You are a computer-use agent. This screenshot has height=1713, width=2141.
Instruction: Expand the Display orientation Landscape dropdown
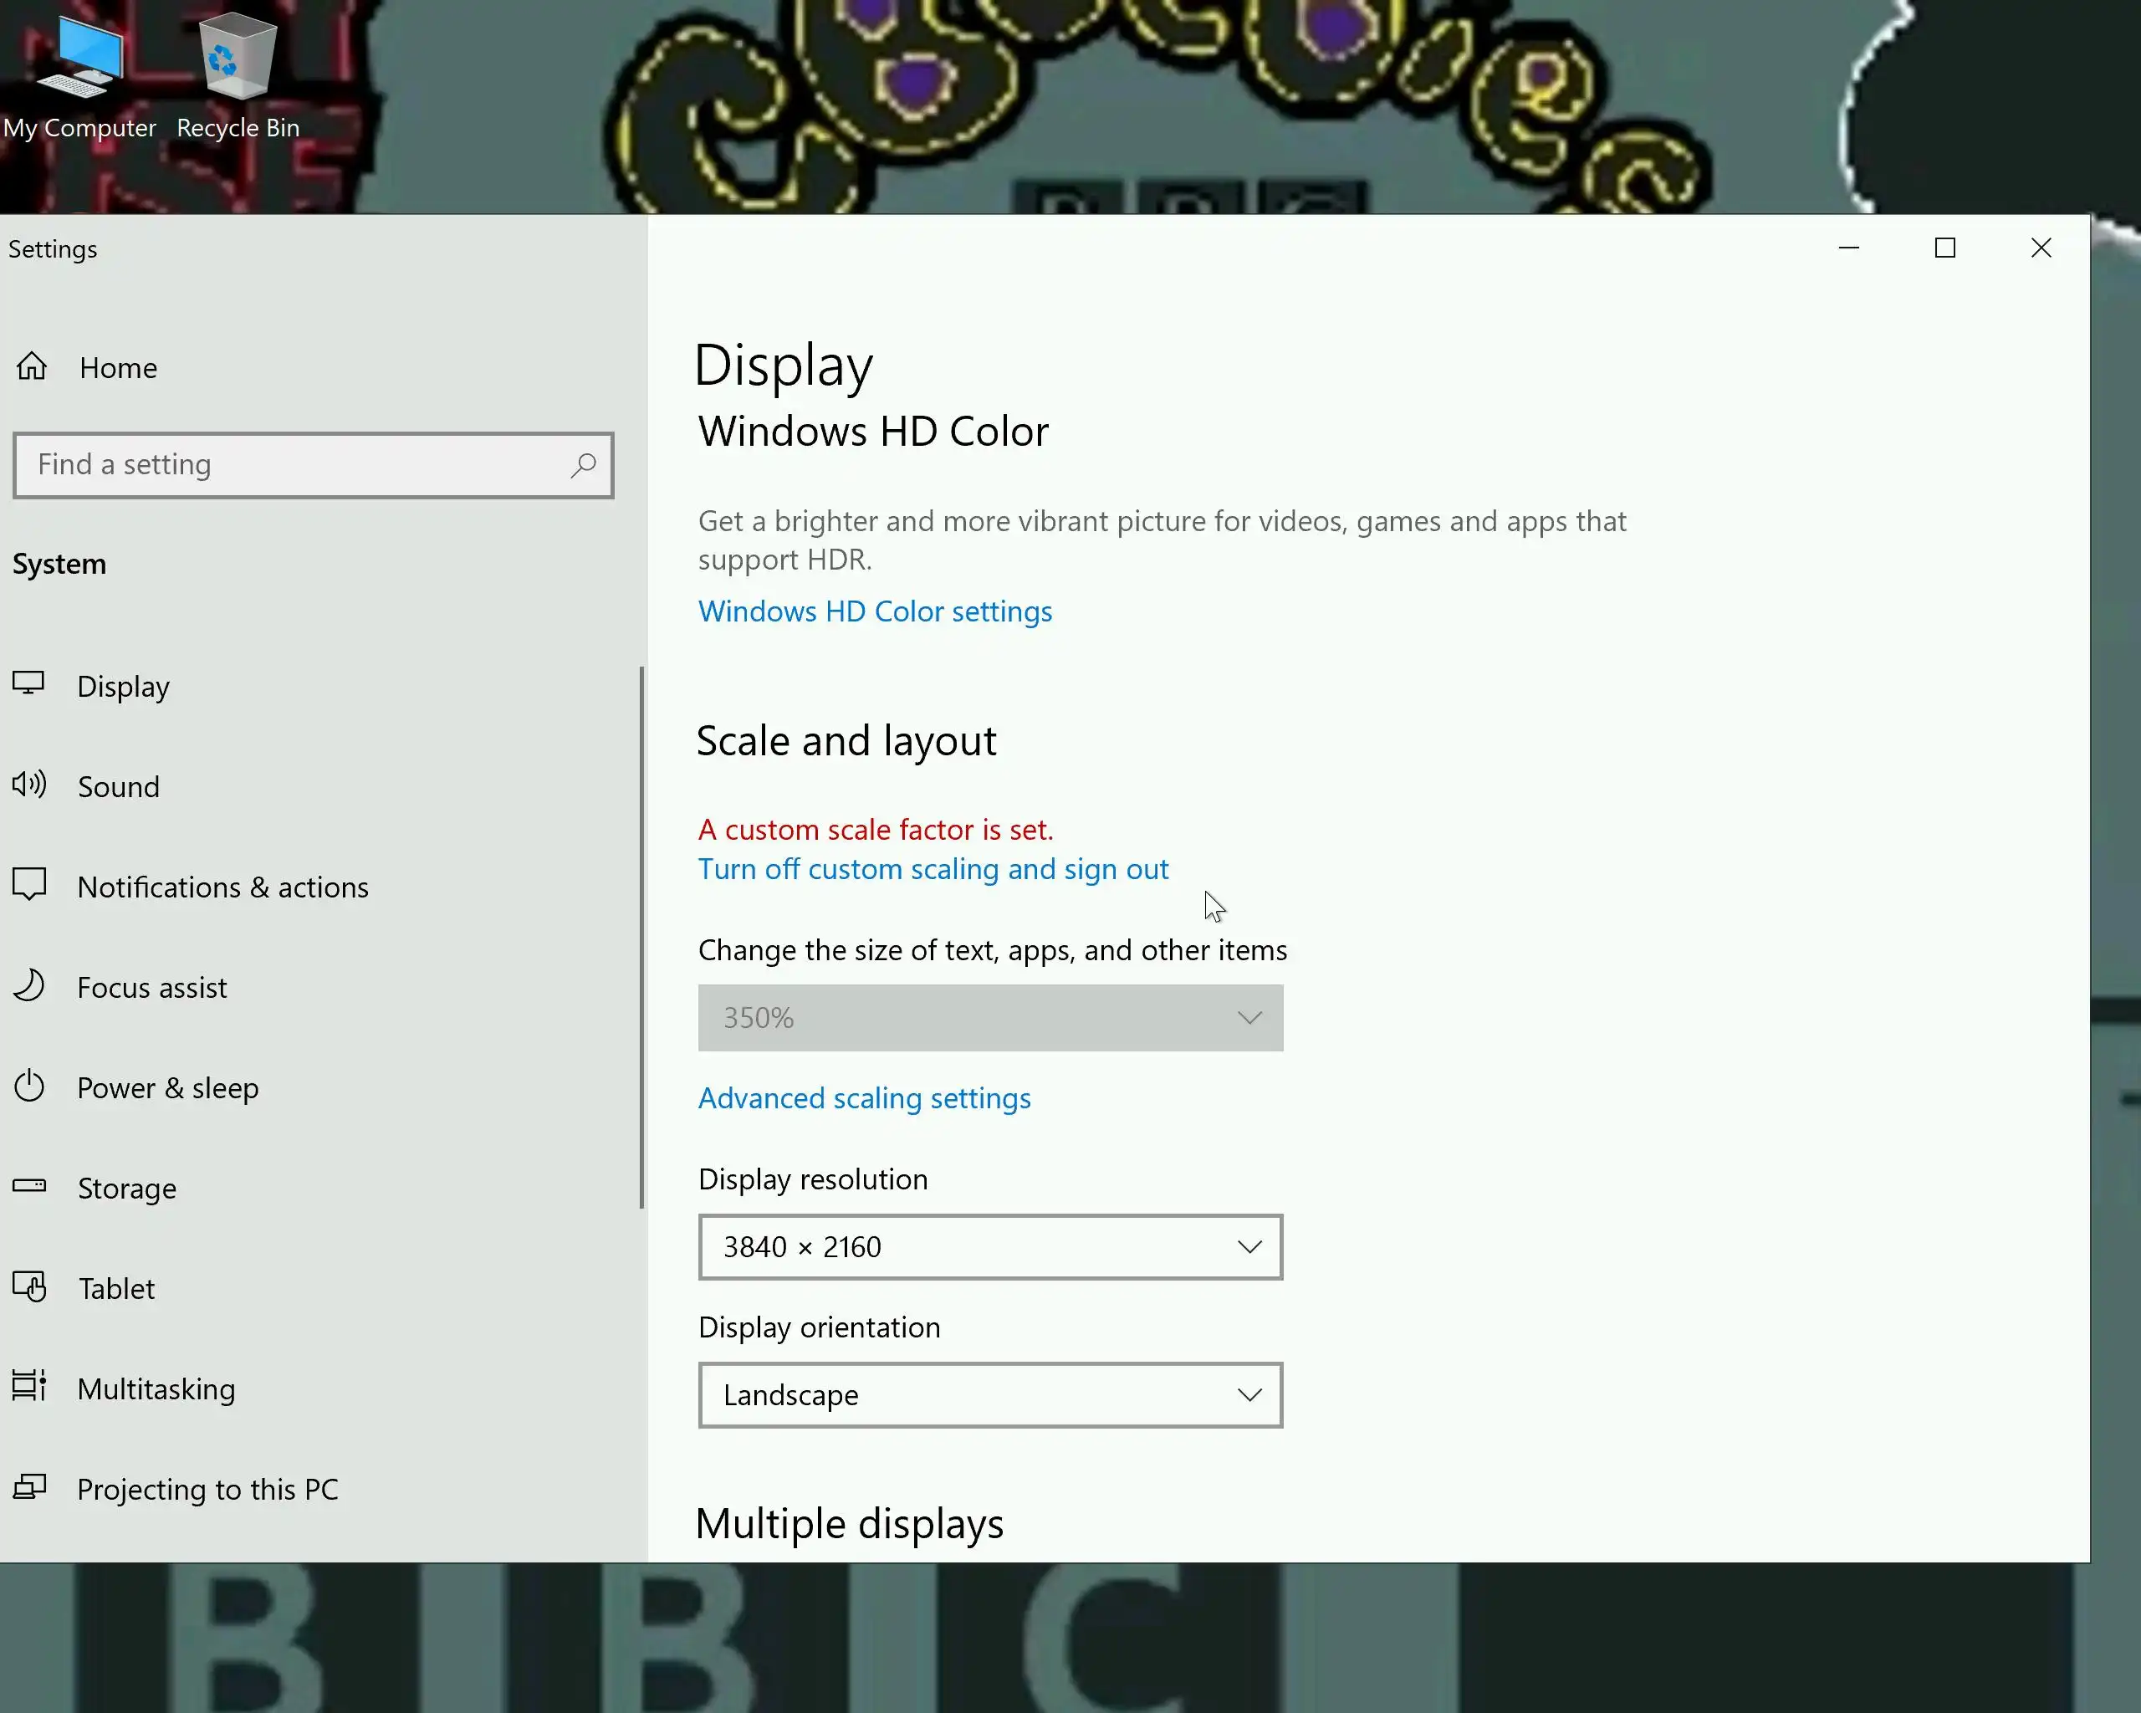point(989,1395)
